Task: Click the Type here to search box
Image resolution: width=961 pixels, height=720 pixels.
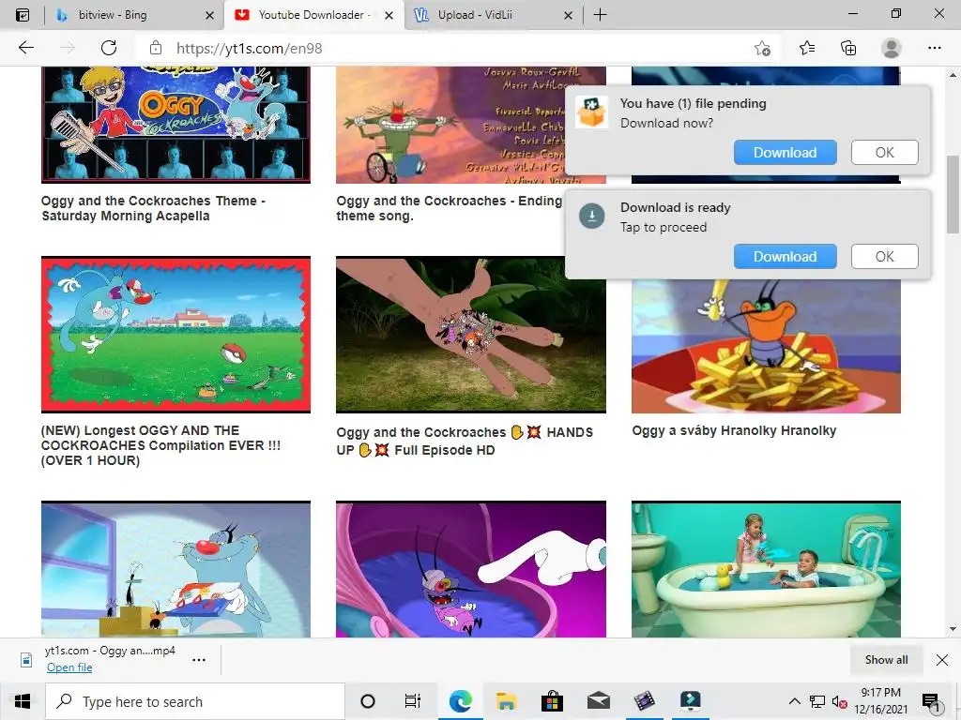Action: pyautogui.click(x=195, y=701)
